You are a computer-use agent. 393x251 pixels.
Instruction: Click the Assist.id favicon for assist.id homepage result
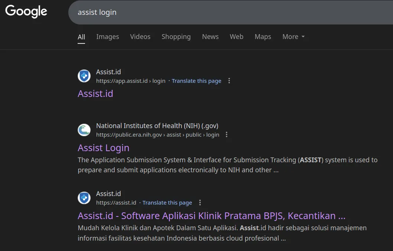pos(84,198)
